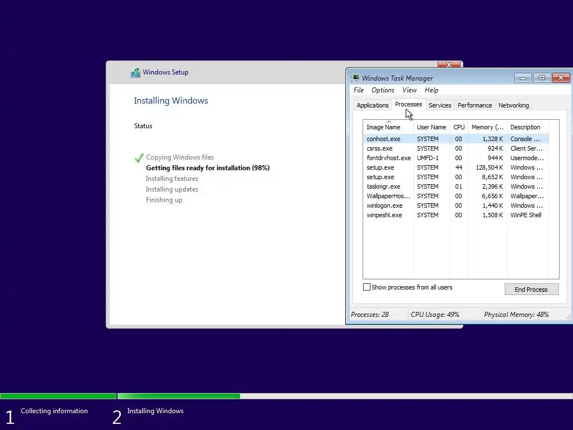573x430 pixels.
Task: Switch to the Applications tab
Action: 372,105
